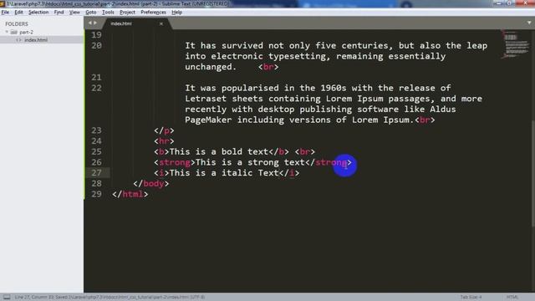This screenshot has height=301, width=535.
Task: Change the Tab Size setting in status bar
Action: 471,298
